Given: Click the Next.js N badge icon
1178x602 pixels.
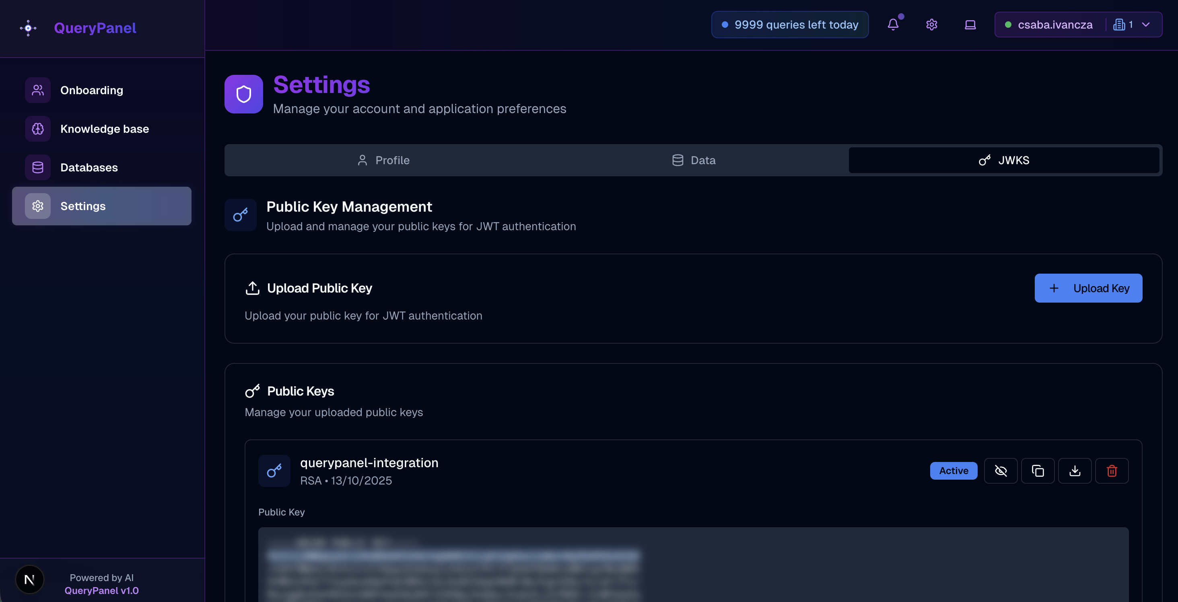Looking at the screenshot, I should click(x=30, y=579).
